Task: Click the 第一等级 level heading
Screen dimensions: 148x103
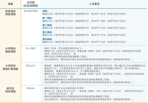Action: click(48, 18)
